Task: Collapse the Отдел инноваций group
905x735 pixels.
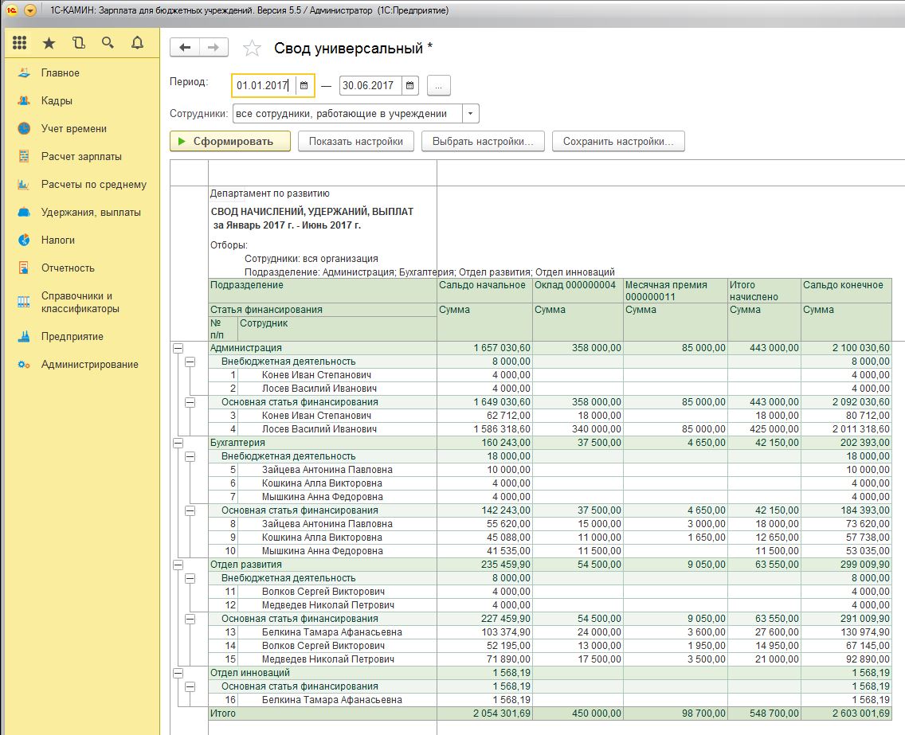Action: (178, 673)
